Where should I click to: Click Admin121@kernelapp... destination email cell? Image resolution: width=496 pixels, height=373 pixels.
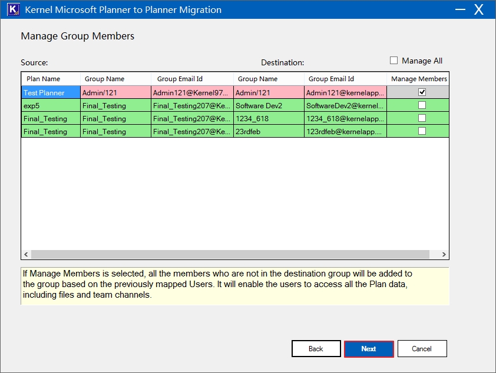tap(345, 92)
